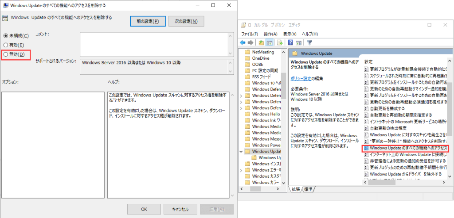This screenshot has height=218, width=454.
Task: Open the 表示(V) menu
Action: coord(290,34)
